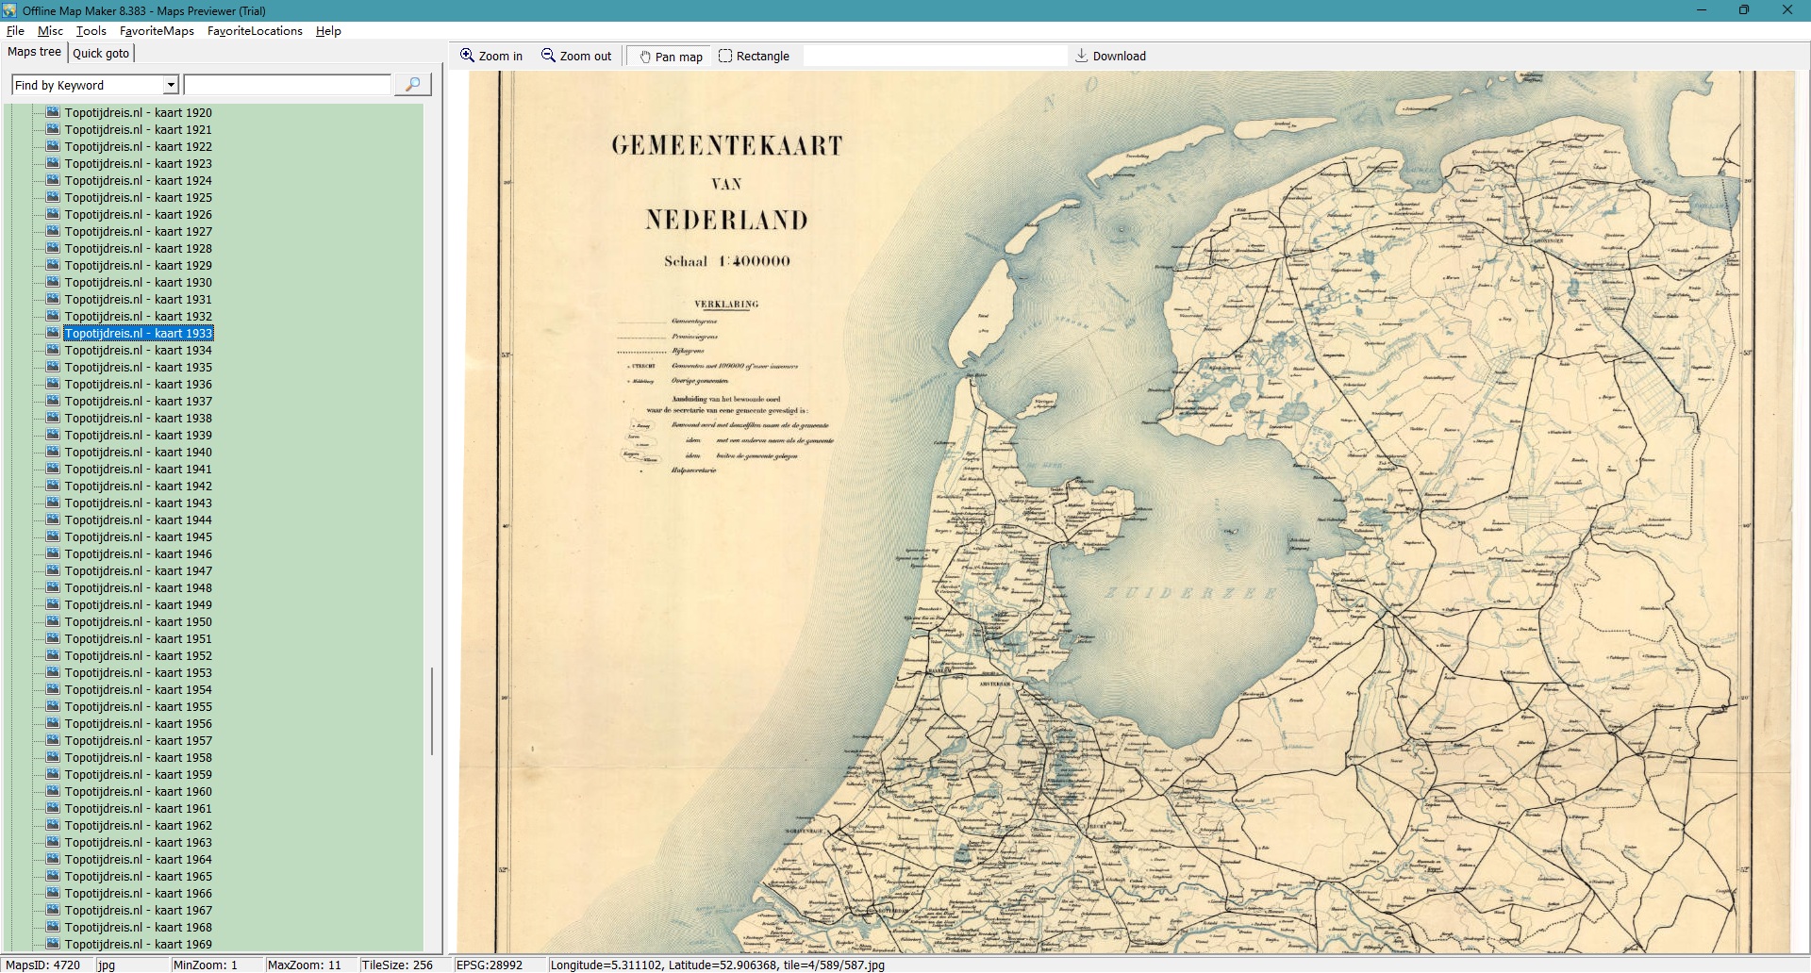The width and height of the screenshot is (1811, 973).
Task: Switch to the Quick goto tab
Action: click(x=101, y=53)
